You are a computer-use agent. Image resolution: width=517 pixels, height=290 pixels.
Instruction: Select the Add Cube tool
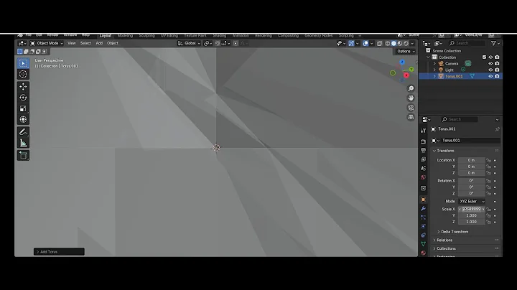[23, 155]
